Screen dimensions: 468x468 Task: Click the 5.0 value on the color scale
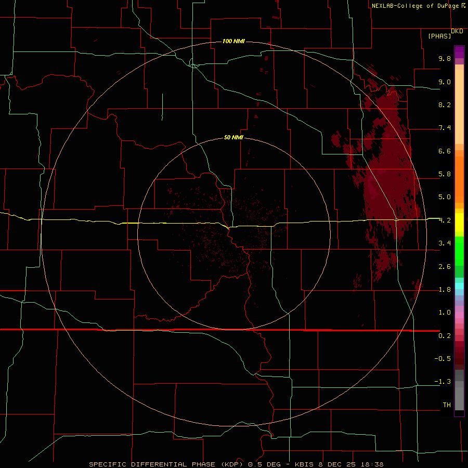coord(445,197)
